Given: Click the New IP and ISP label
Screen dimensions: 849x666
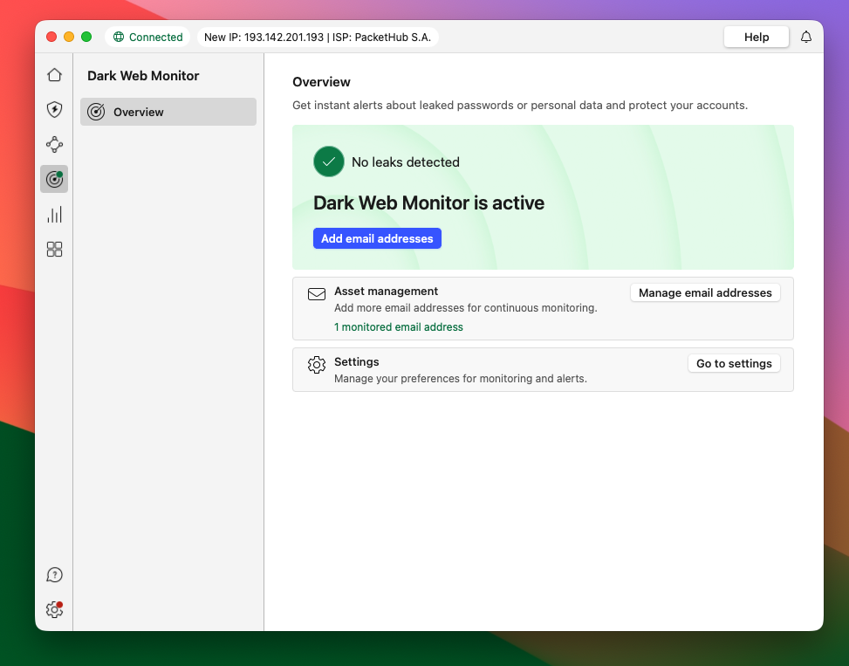Looking at the screenshot, I should (x=317, y=37).
